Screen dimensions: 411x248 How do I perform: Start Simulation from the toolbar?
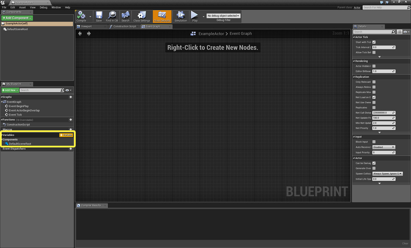[x=180, y=16]
